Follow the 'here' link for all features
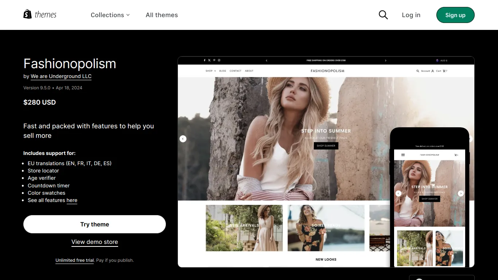Viewport: 498px width, 280px height. (72, 200)
